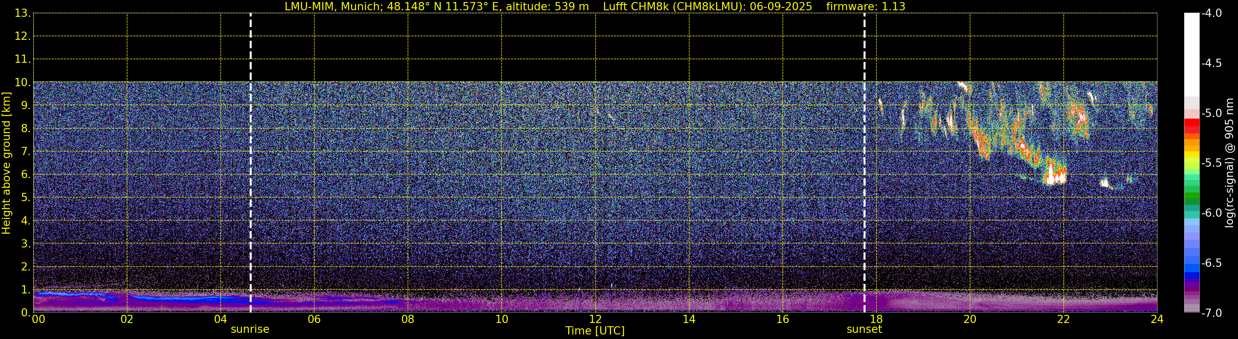Click the time axis tick label 06
The height and width of the screenshot is (339, 1238).
[x=314, y=319]
